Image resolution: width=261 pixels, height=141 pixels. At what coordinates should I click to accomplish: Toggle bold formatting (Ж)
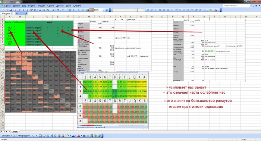click(148, 10)
